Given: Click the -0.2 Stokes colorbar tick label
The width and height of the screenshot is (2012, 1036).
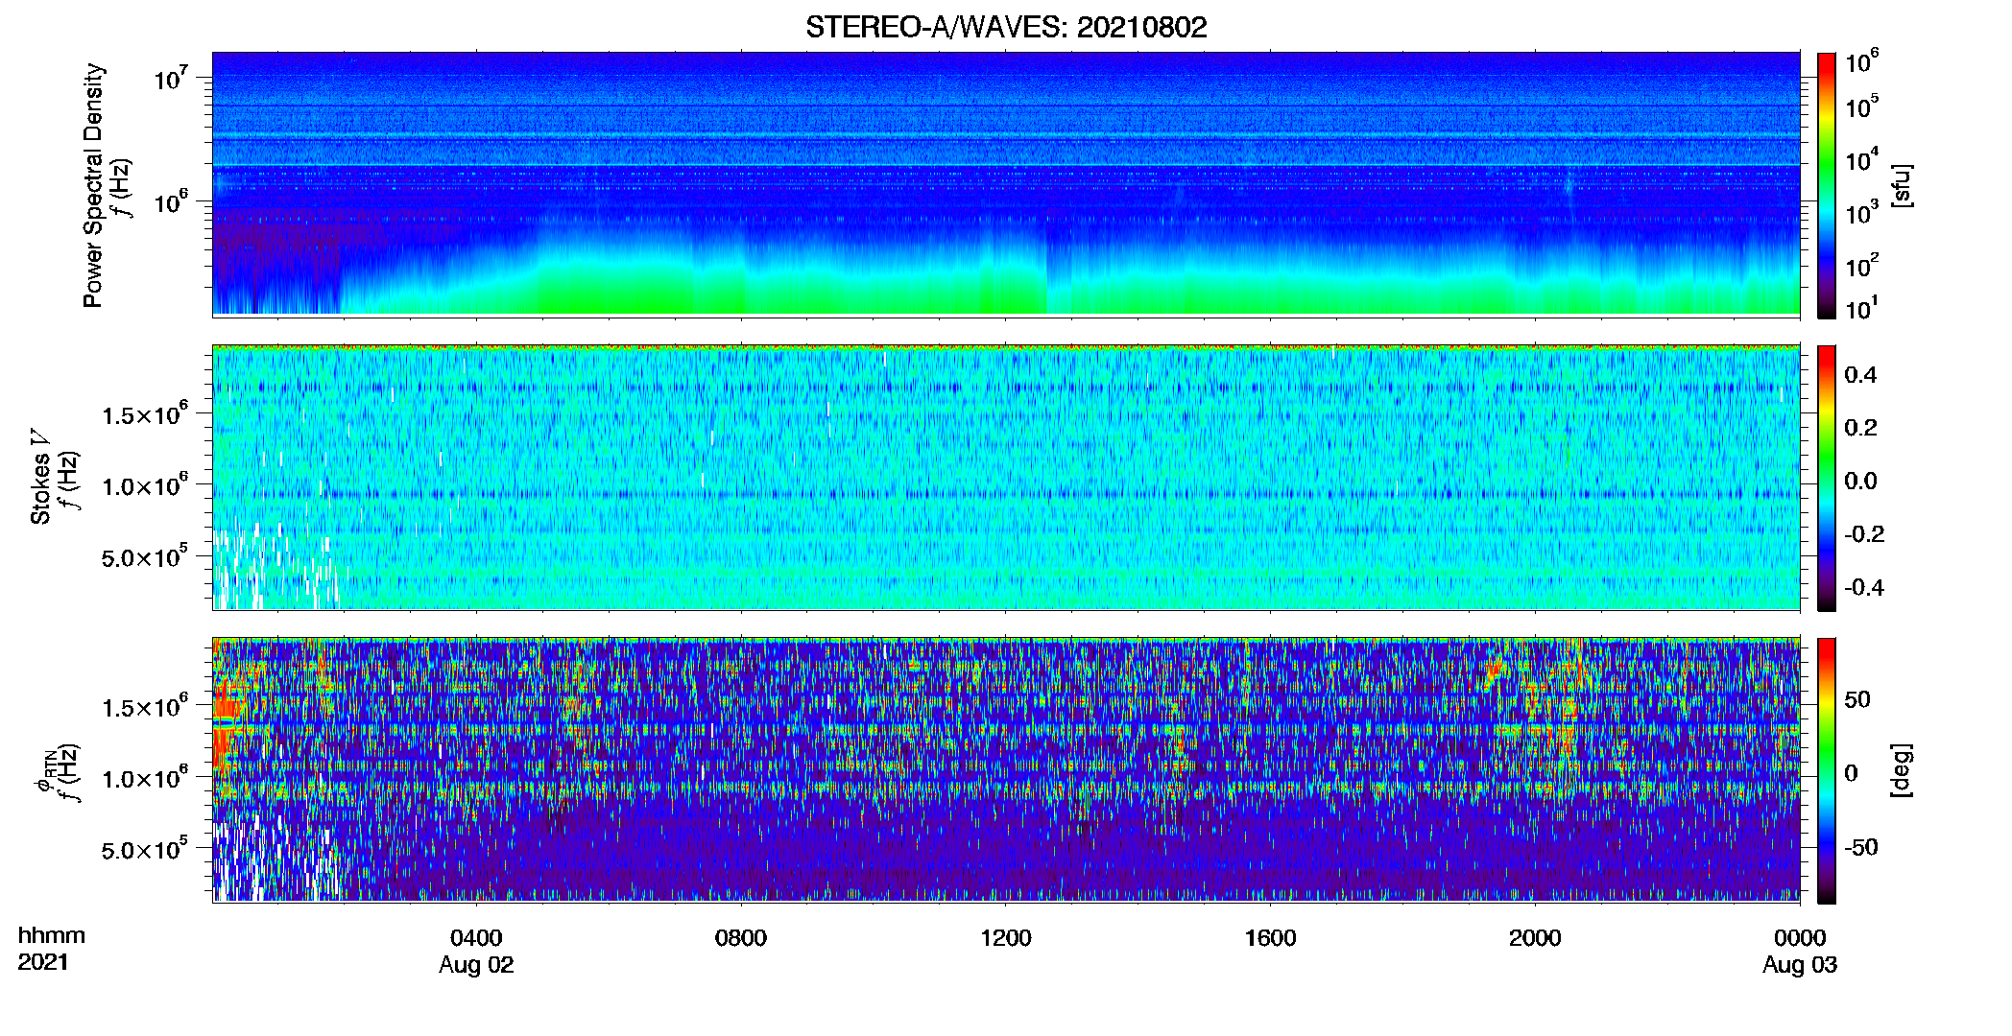Looking at the screenshot, I should (1864, 534).
